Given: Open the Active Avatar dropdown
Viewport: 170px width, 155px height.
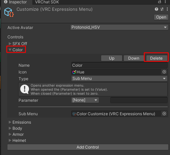Looking at the screenshot, I should click(x=119, y=27).
